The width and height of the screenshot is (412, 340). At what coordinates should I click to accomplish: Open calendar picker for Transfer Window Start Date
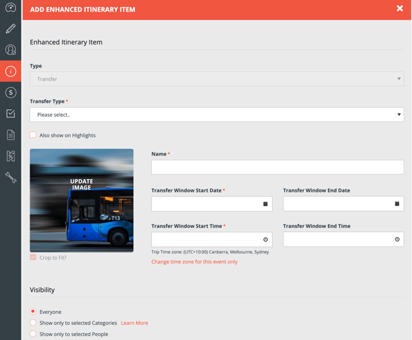pyautogui.click(x=265, y=204)
